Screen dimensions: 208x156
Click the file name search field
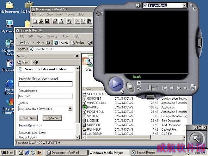click(45, 84)
